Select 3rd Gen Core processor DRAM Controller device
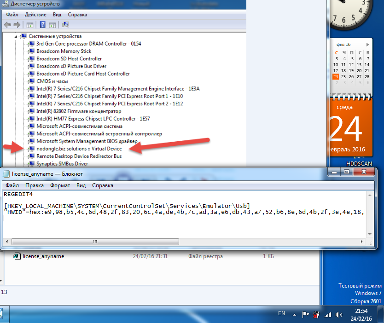 [89, 44]
